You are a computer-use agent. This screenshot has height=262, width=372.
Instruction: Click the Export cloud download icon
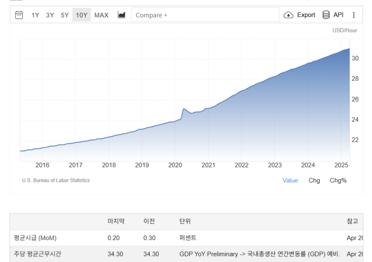click(x=288, y=15)
